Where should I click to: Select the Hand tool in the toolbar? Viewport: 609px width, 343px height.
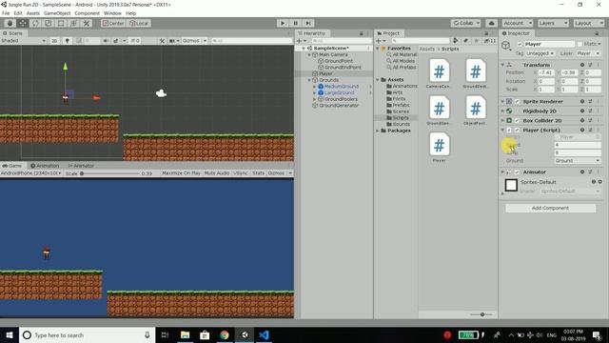[x=10, y=23]
